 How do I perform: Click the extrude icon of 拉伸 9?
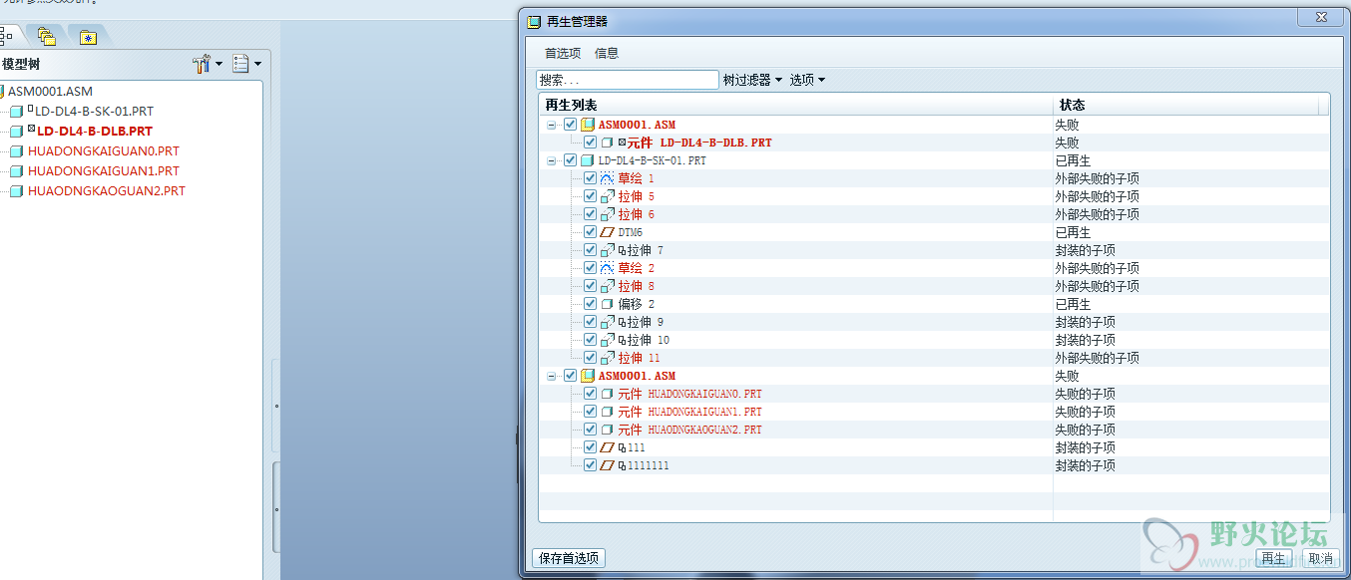[x=608, y=322]
